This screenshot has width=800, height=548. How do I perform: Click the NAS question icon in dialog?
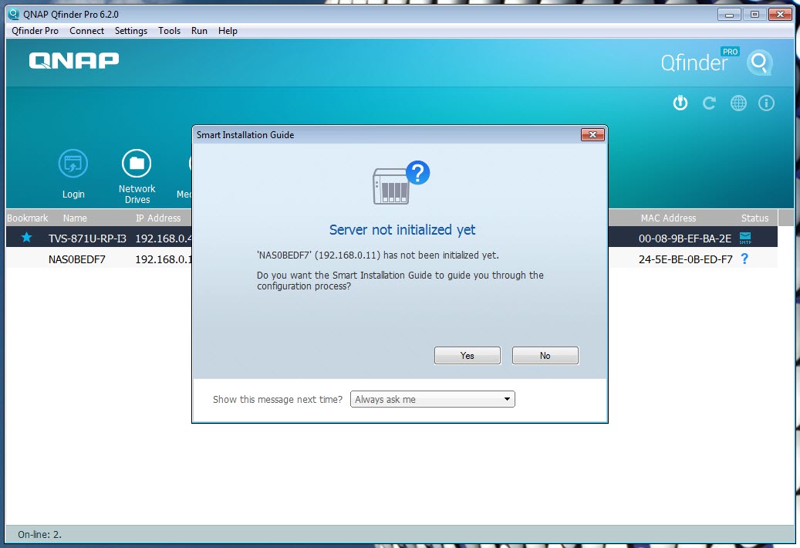(401, 182)
